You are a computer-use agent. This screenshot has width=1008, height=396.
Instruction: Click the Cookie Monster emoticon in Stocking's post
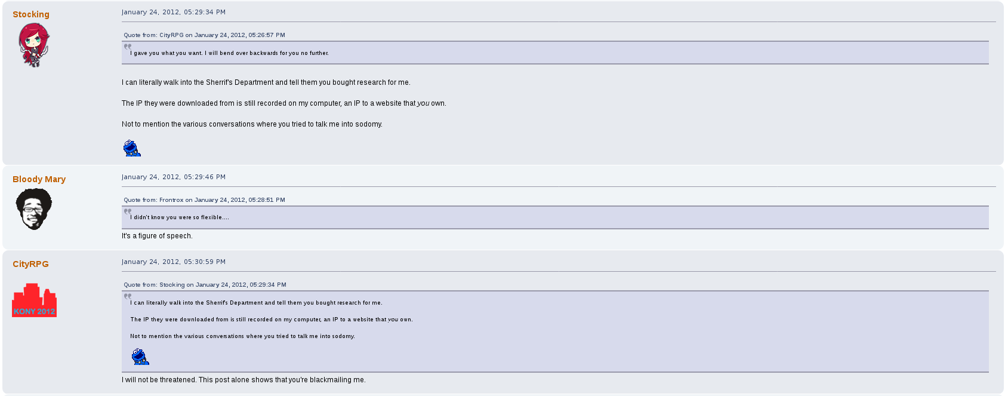132,148
